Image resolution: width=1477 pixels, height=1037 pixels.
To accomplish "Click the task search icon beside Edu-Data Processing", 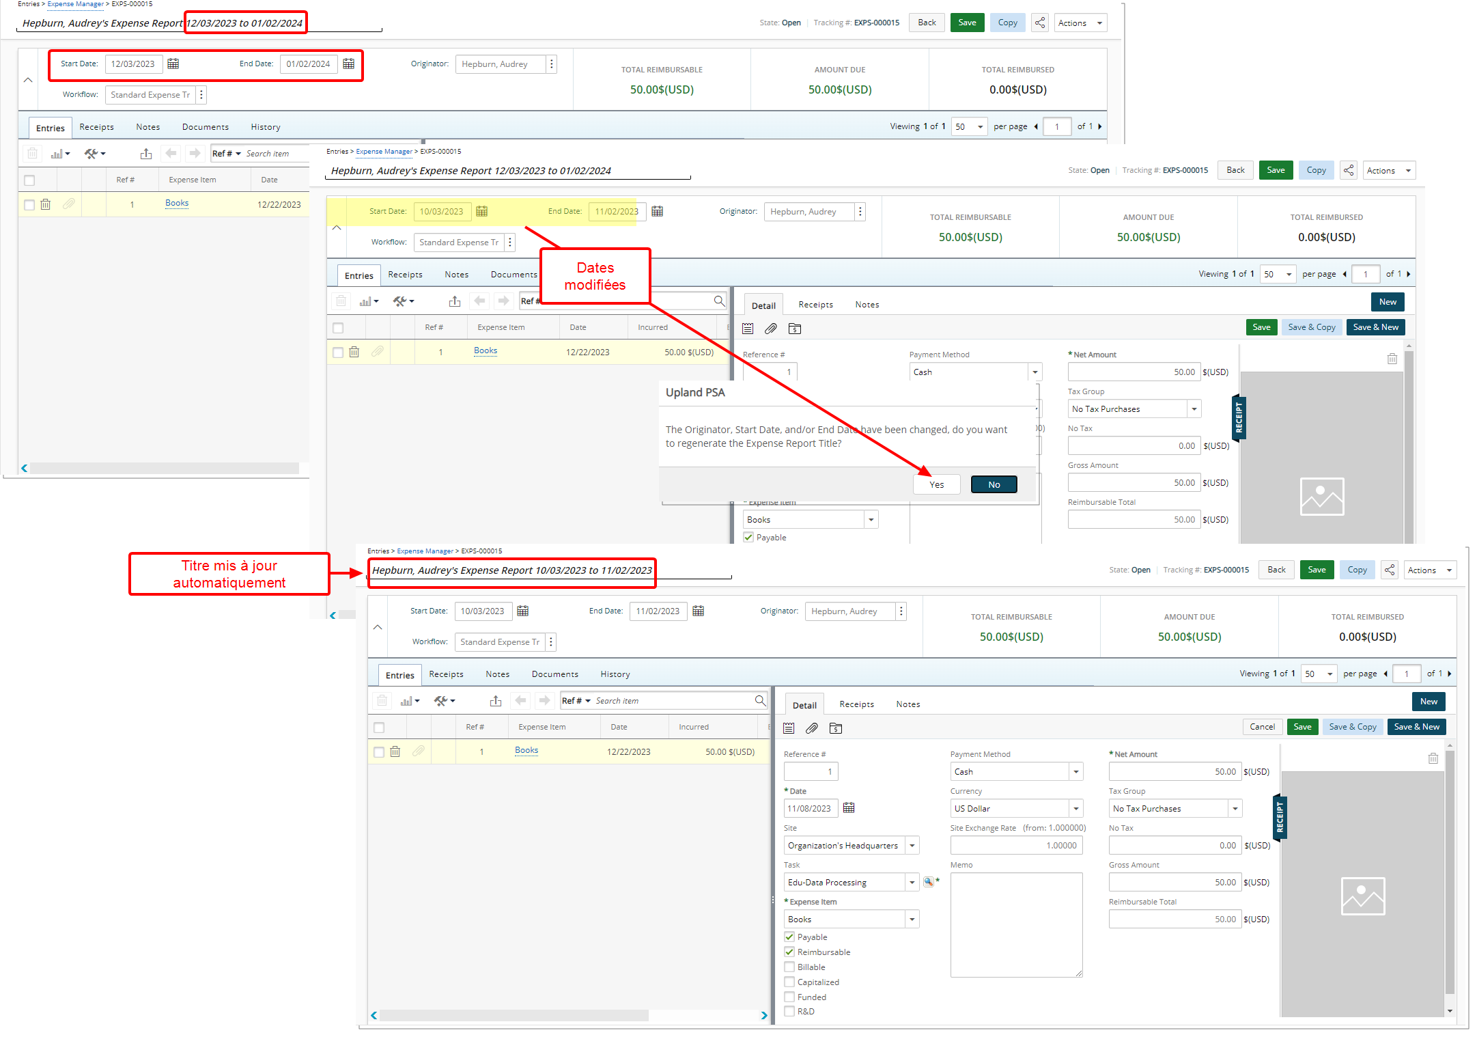I will 929,882.
